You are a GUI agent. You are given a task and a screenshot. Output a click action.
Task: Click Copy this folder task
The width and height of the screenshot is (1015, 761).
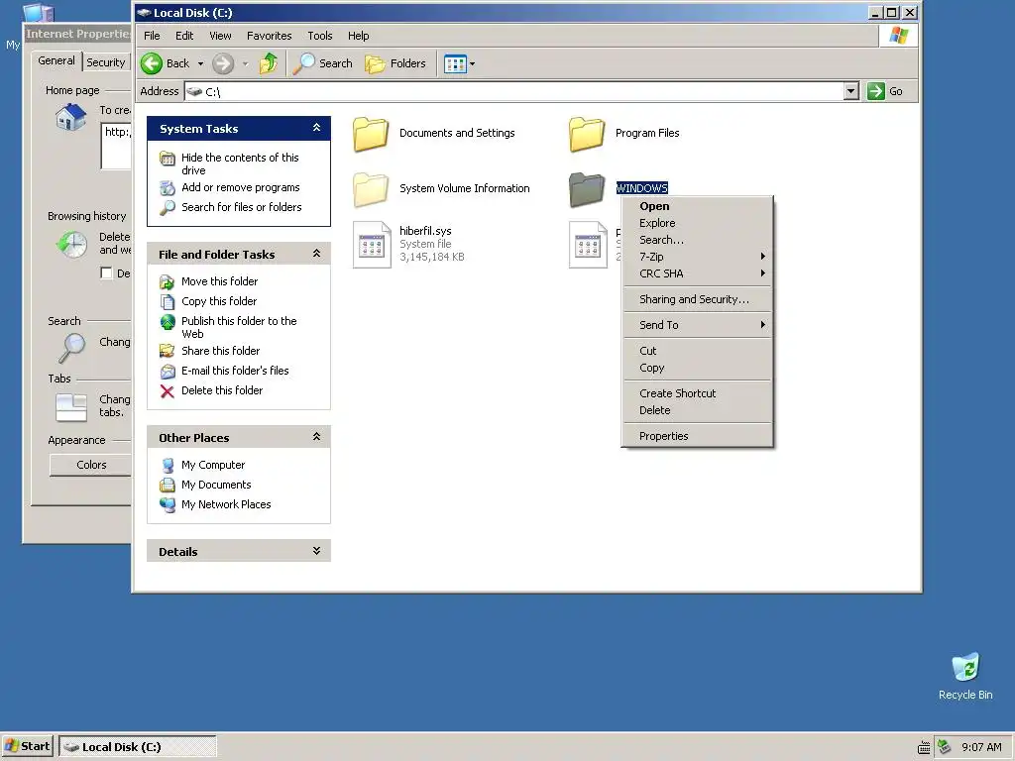pos(219,301)
